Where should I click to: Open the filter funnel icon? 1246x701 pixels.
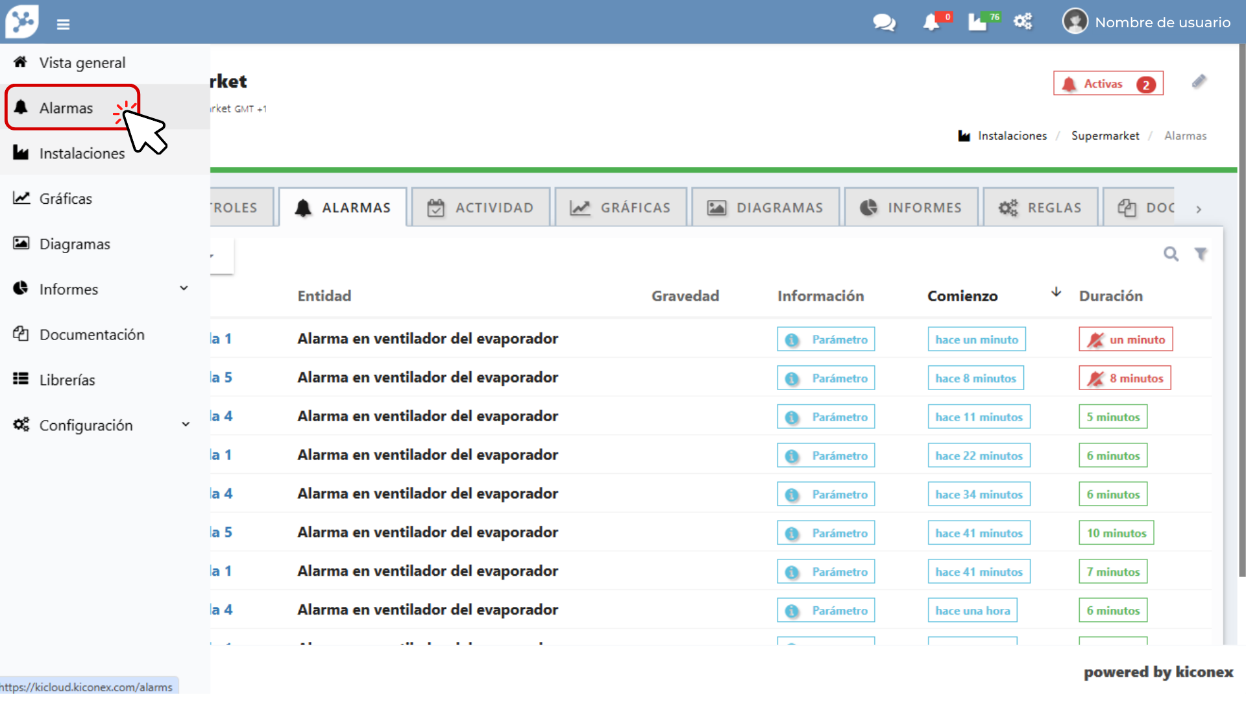(x=1201, y=254)
